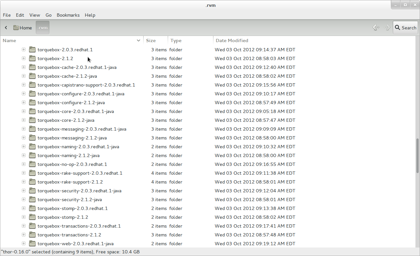This screenshot has width=420, height=256.
Task: Open the File menu
Action: (7, 15)
